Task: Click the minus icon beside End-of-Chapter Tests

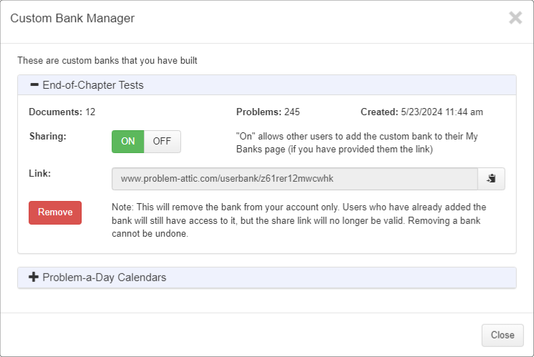Action: pyautogui.click(x=34, y=84)
